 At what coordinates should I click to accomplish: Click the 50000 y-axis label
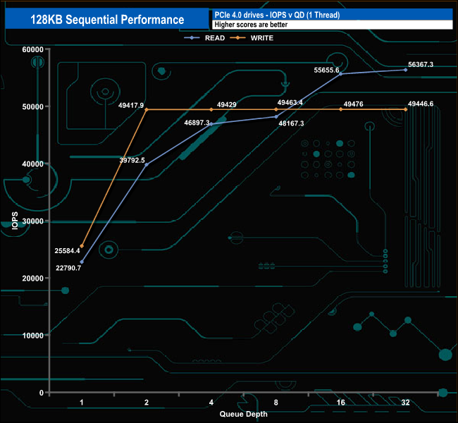click(32, 106)
